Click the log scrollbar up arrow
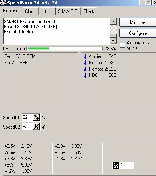The image size is (156, 176). 113,22
